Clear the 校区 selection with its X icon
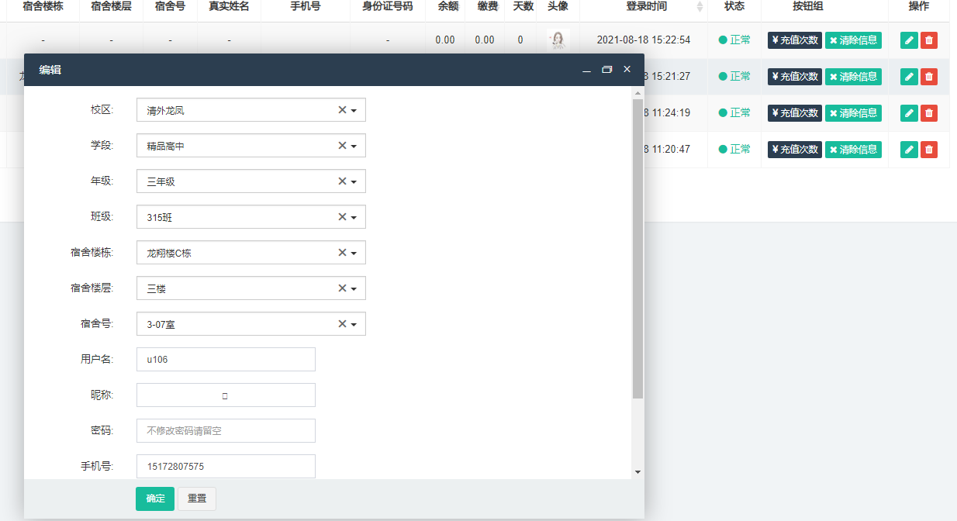 (x=342, y=110)
